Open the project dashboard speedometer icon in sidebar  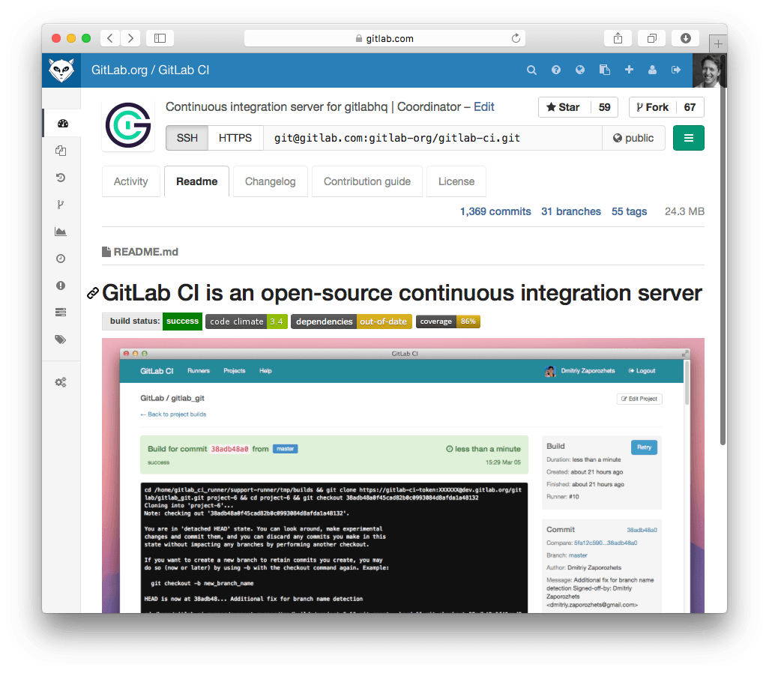[61, 124]
